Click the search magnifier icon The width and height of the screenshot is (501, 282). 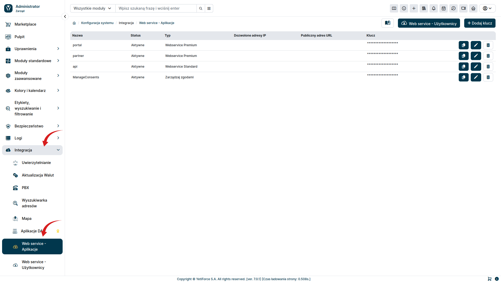pyautogui.click(x=201, y=8)
